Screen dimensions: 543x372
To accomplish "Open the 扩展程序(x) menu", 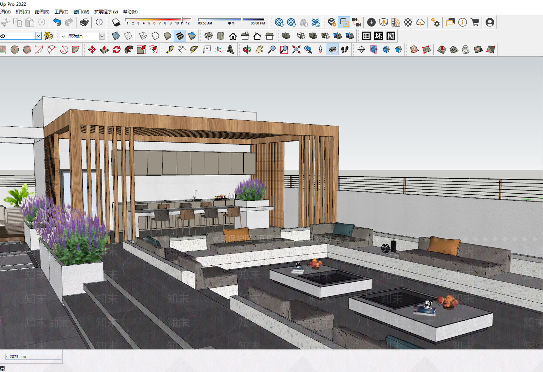I will (x=106, y=12).
